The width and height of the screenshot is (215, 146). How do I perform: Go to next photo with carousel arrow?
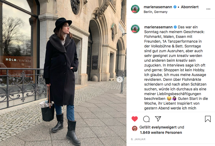(120, 79)
